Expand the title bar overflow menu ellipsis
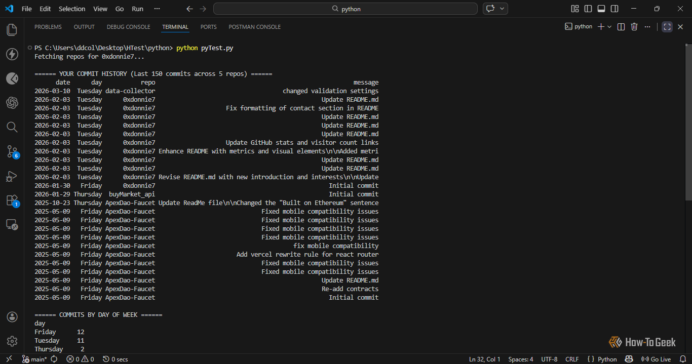 (x=157, y=9)
